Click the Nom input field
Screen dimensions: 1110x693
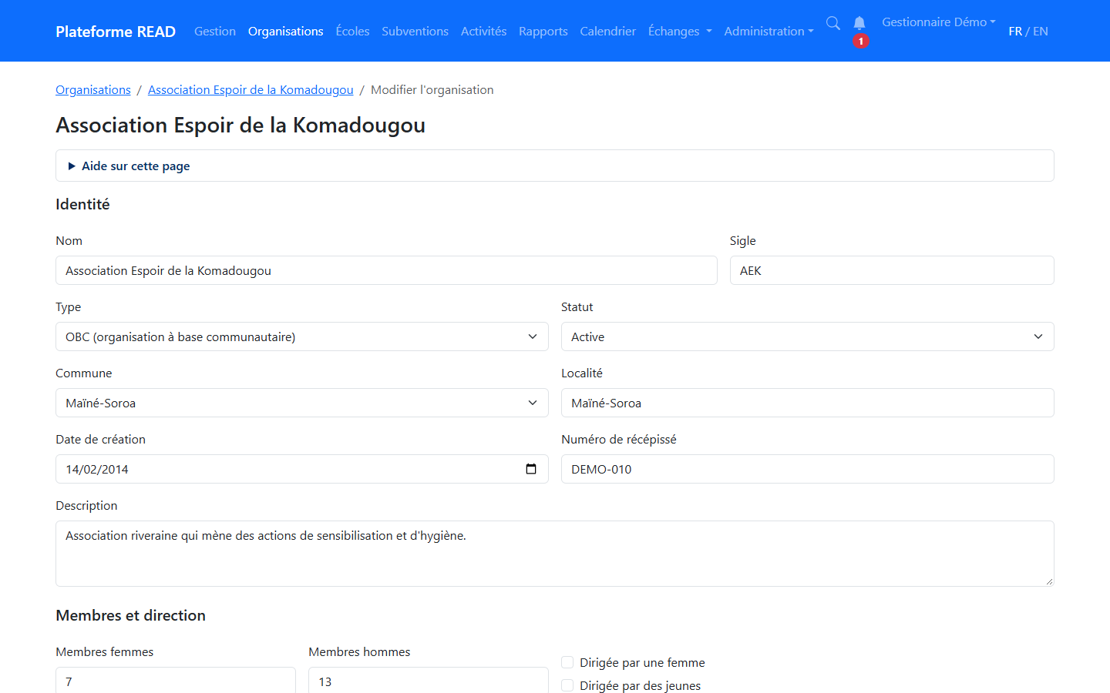(386, 270)
